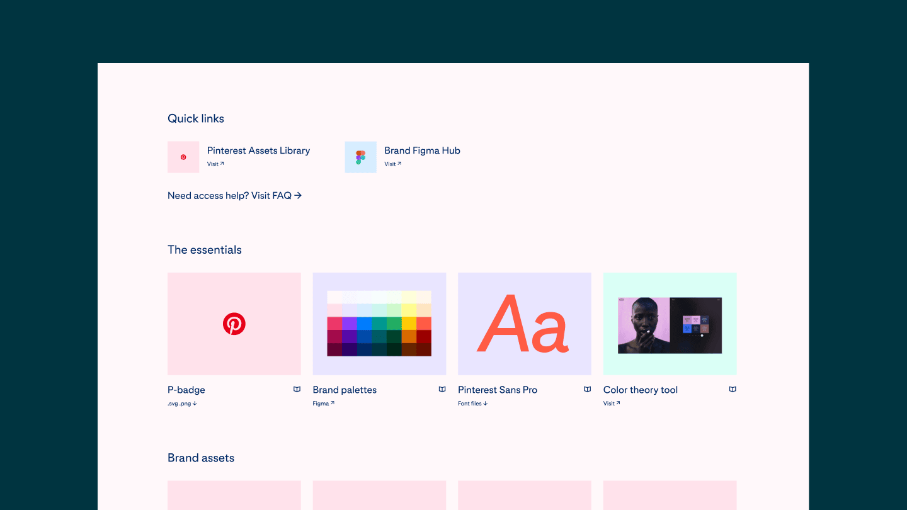
Task: Open the Pinterest Assets Library title
Action: [258, 150]
